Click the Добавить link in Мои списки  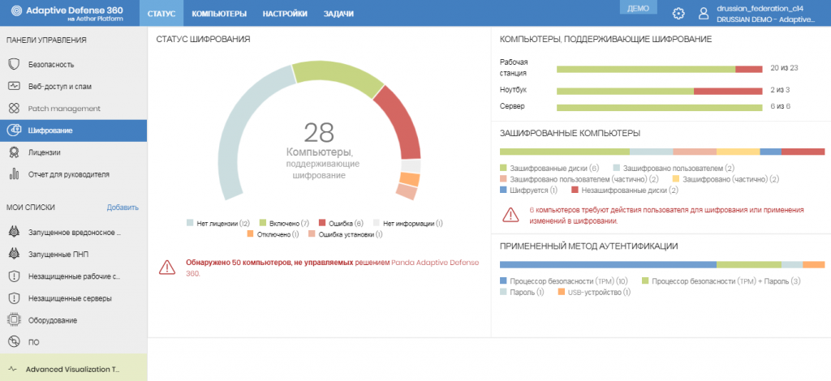pyautogui.click(x=123, y=208)
